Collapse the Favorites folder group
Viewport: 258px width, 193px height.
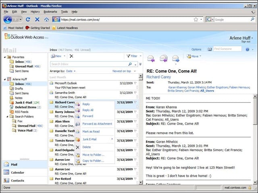(x=5, y=57)
